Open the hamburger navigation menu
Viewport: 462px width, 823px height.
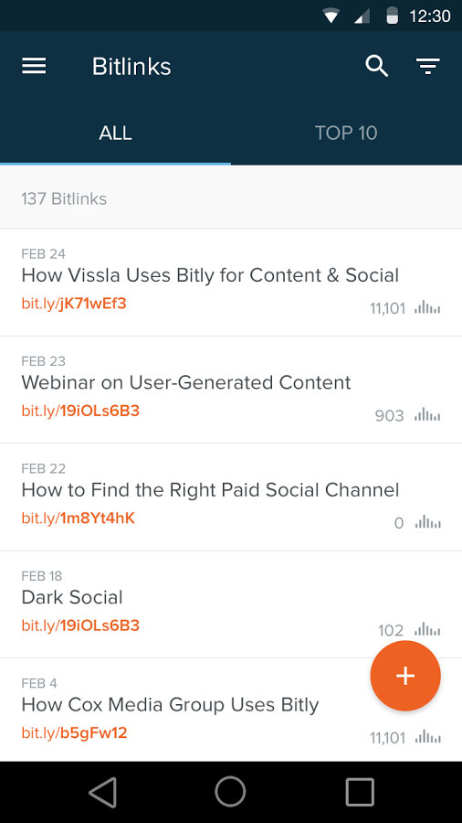(x=34, y=66)
